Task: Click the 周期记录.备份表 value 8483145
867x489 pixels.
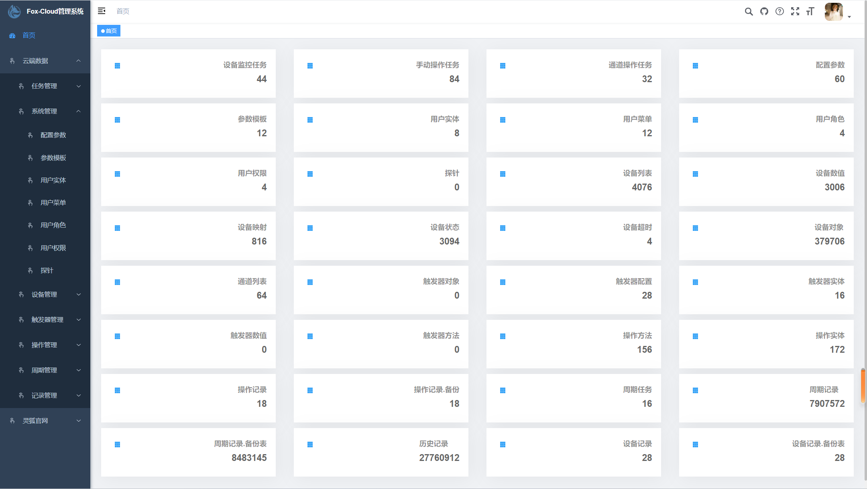Action: click(249, 458)
